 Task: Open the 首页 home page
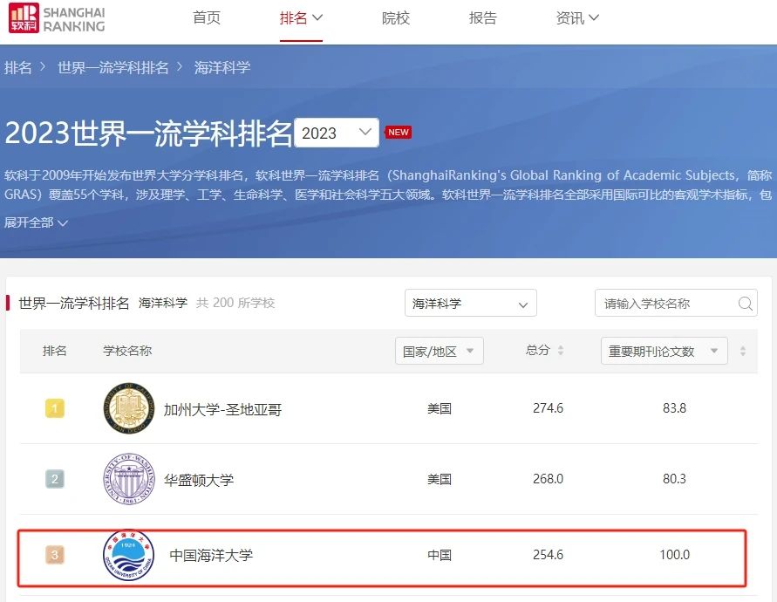(207, 17)
